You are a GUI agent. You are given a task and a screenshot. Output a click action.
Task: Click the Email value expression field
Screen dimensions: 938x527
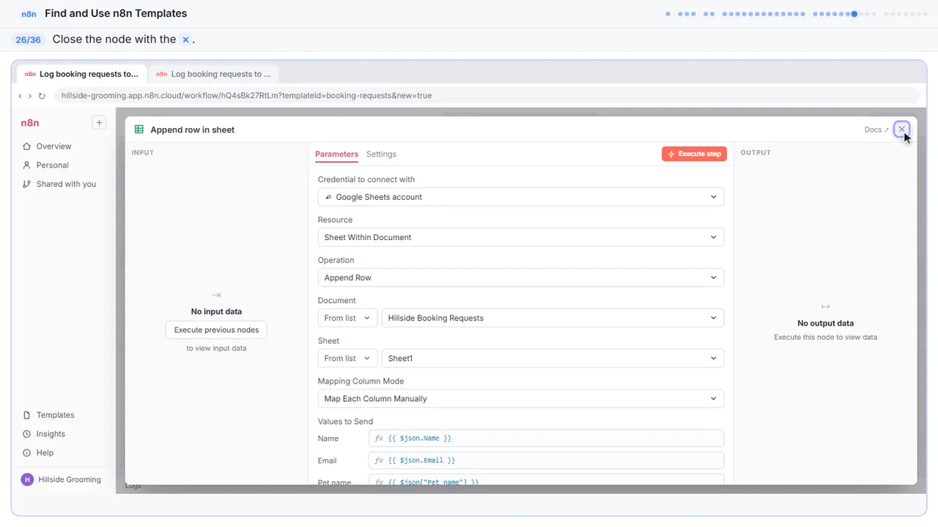point(546,460)
